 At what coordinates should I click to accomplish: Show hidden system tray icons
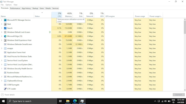point(155,101)
